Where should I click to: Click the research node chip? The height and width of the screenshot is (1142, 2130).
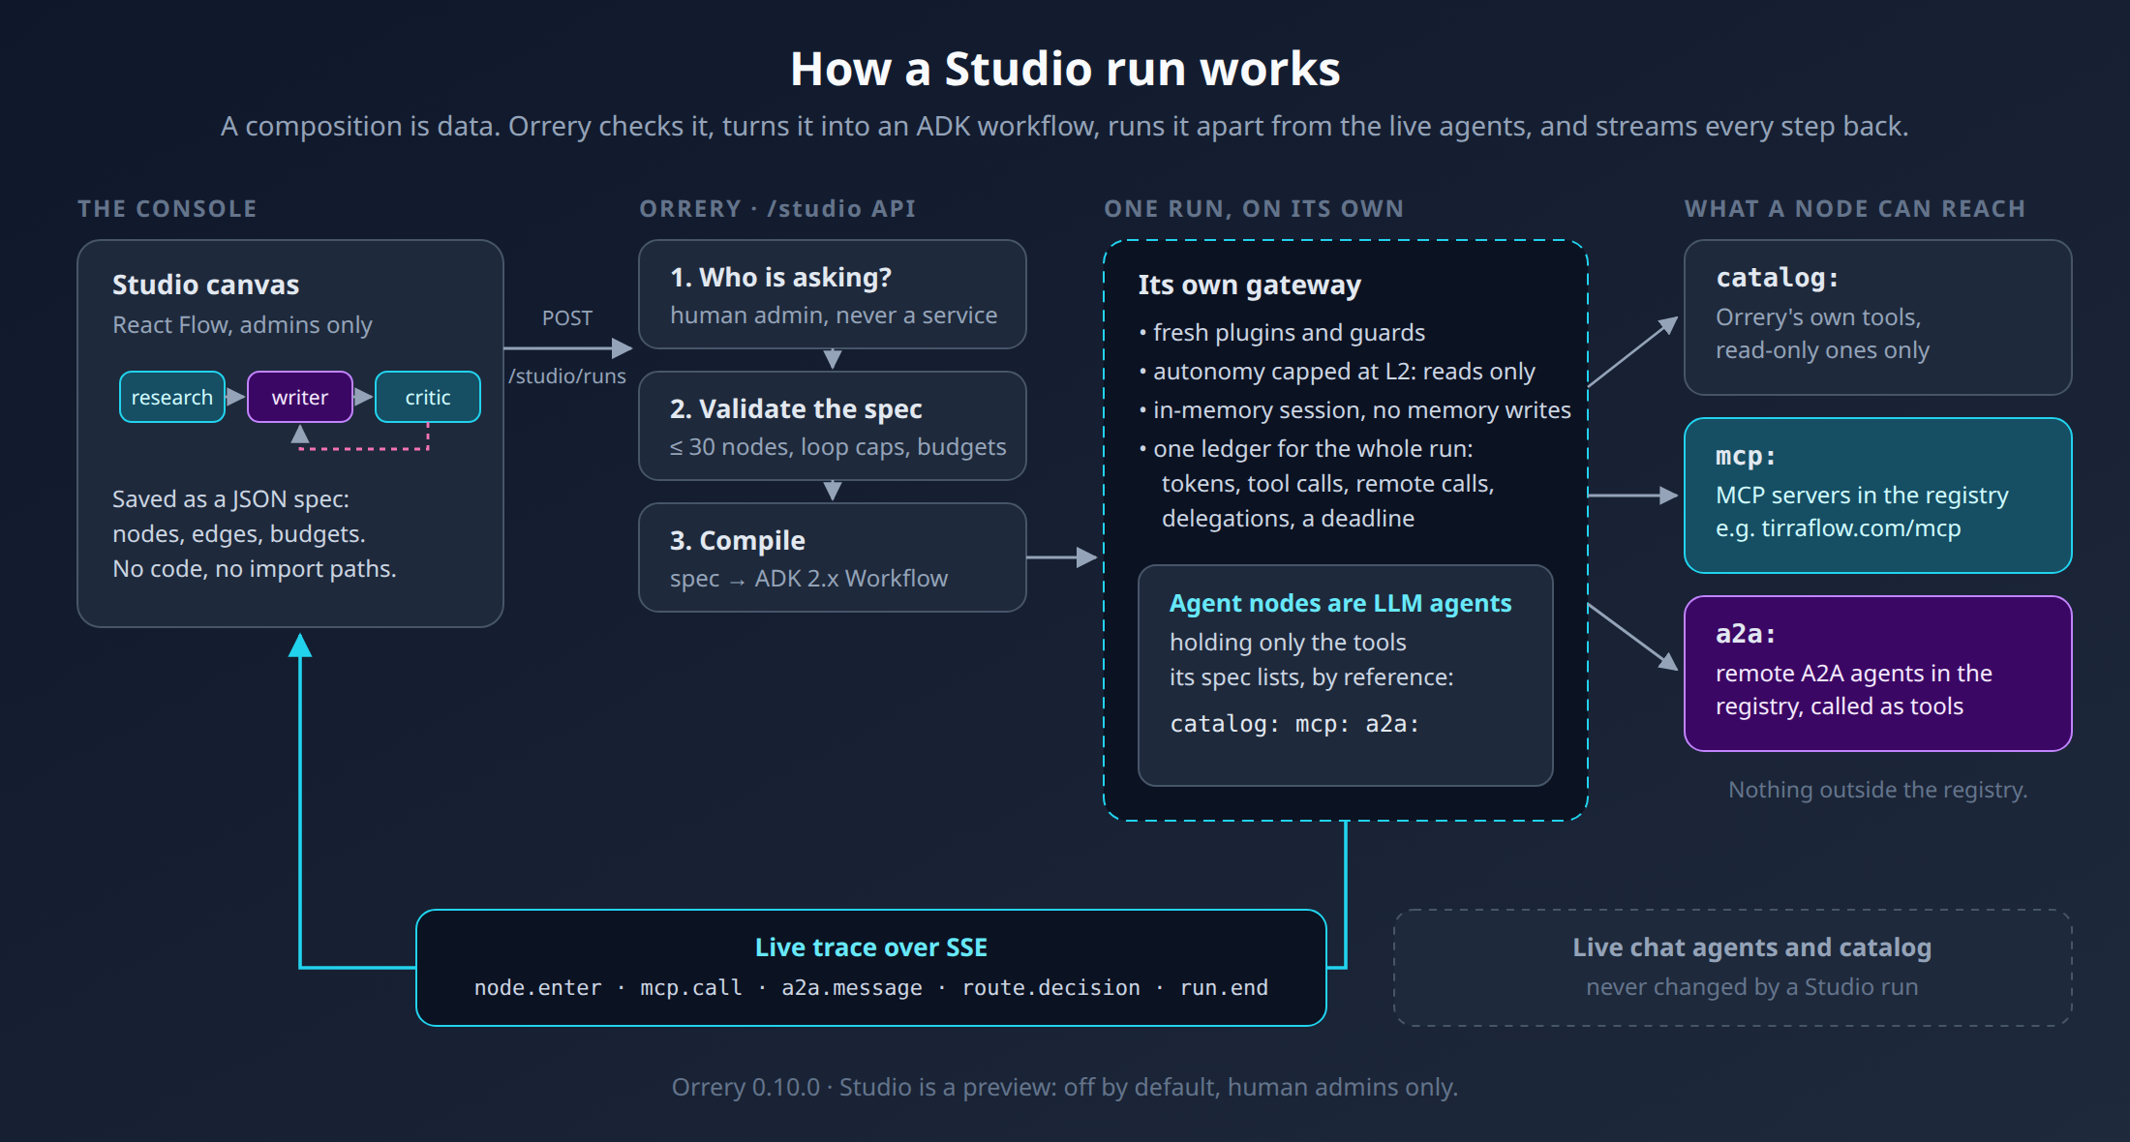coord(172,397)
